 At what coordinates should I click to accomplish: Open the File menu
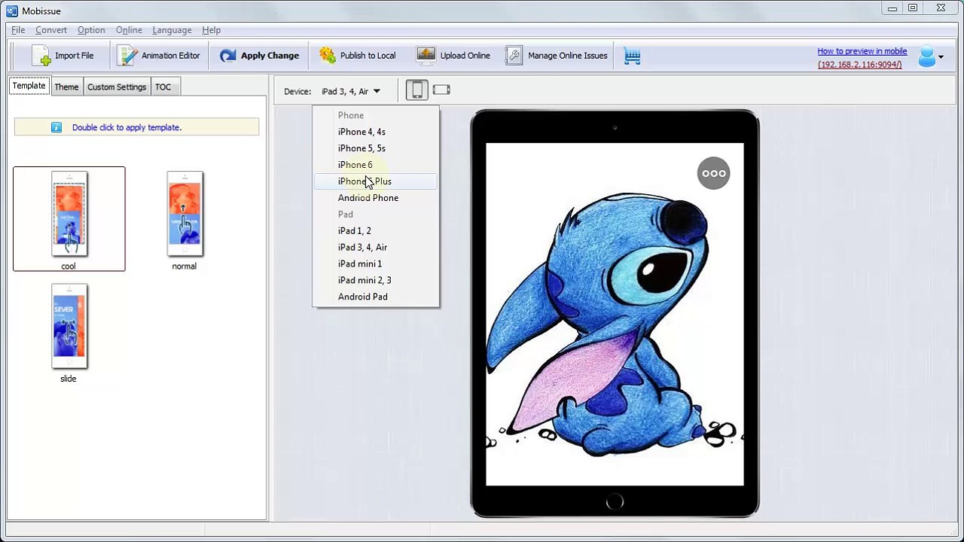point(18,30)
